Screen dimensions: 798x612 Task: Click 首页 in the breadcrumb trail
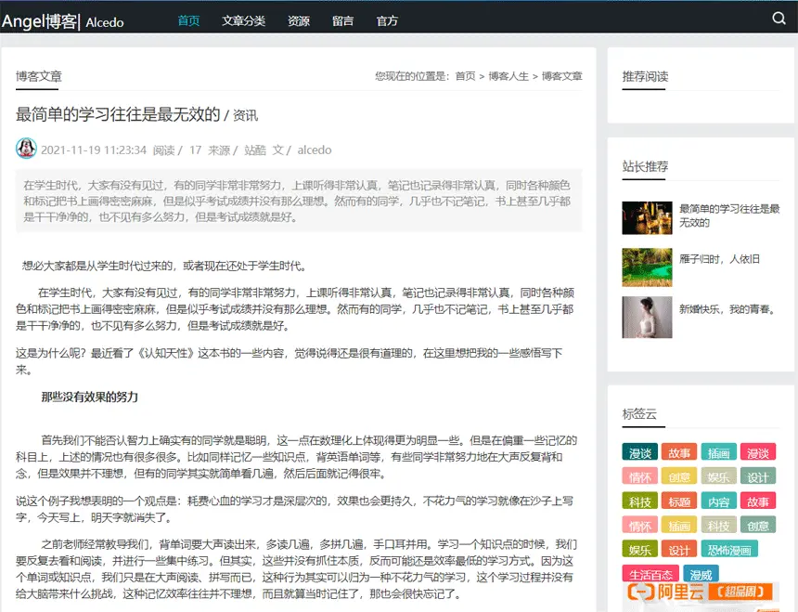pos(462,76)
